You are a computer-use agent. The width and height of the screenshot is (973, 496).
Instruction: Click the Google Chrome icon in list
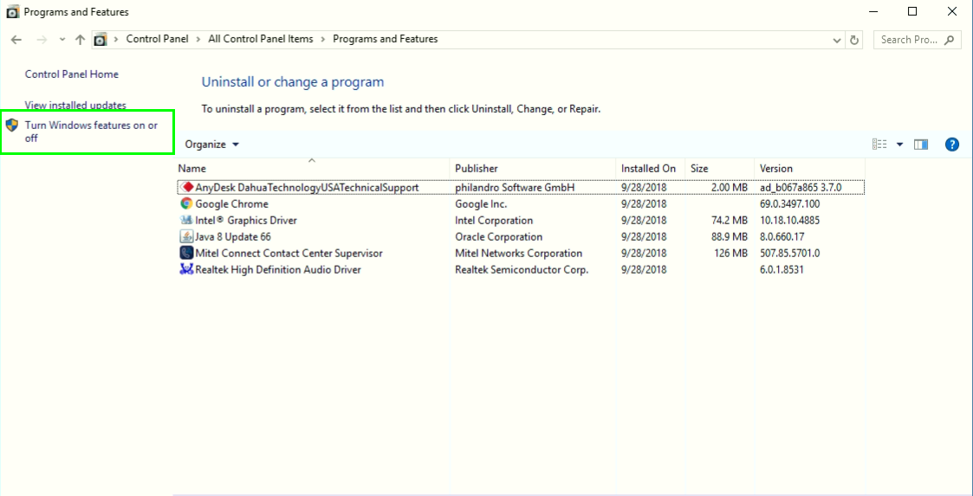tap(186, 204)
